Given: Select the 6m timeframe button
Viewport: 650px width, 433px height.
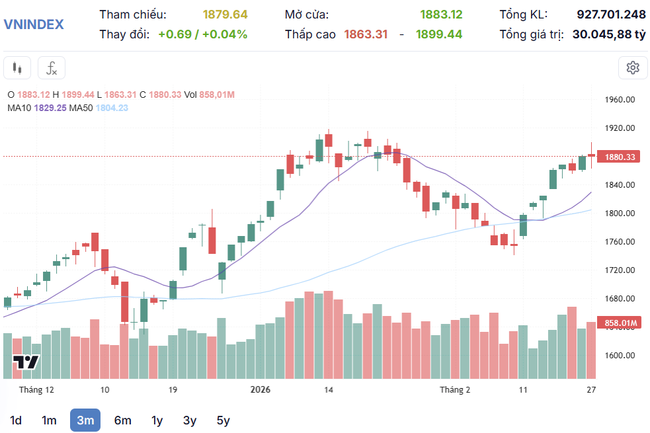Looking at the screenshot, I should [122, 420].
